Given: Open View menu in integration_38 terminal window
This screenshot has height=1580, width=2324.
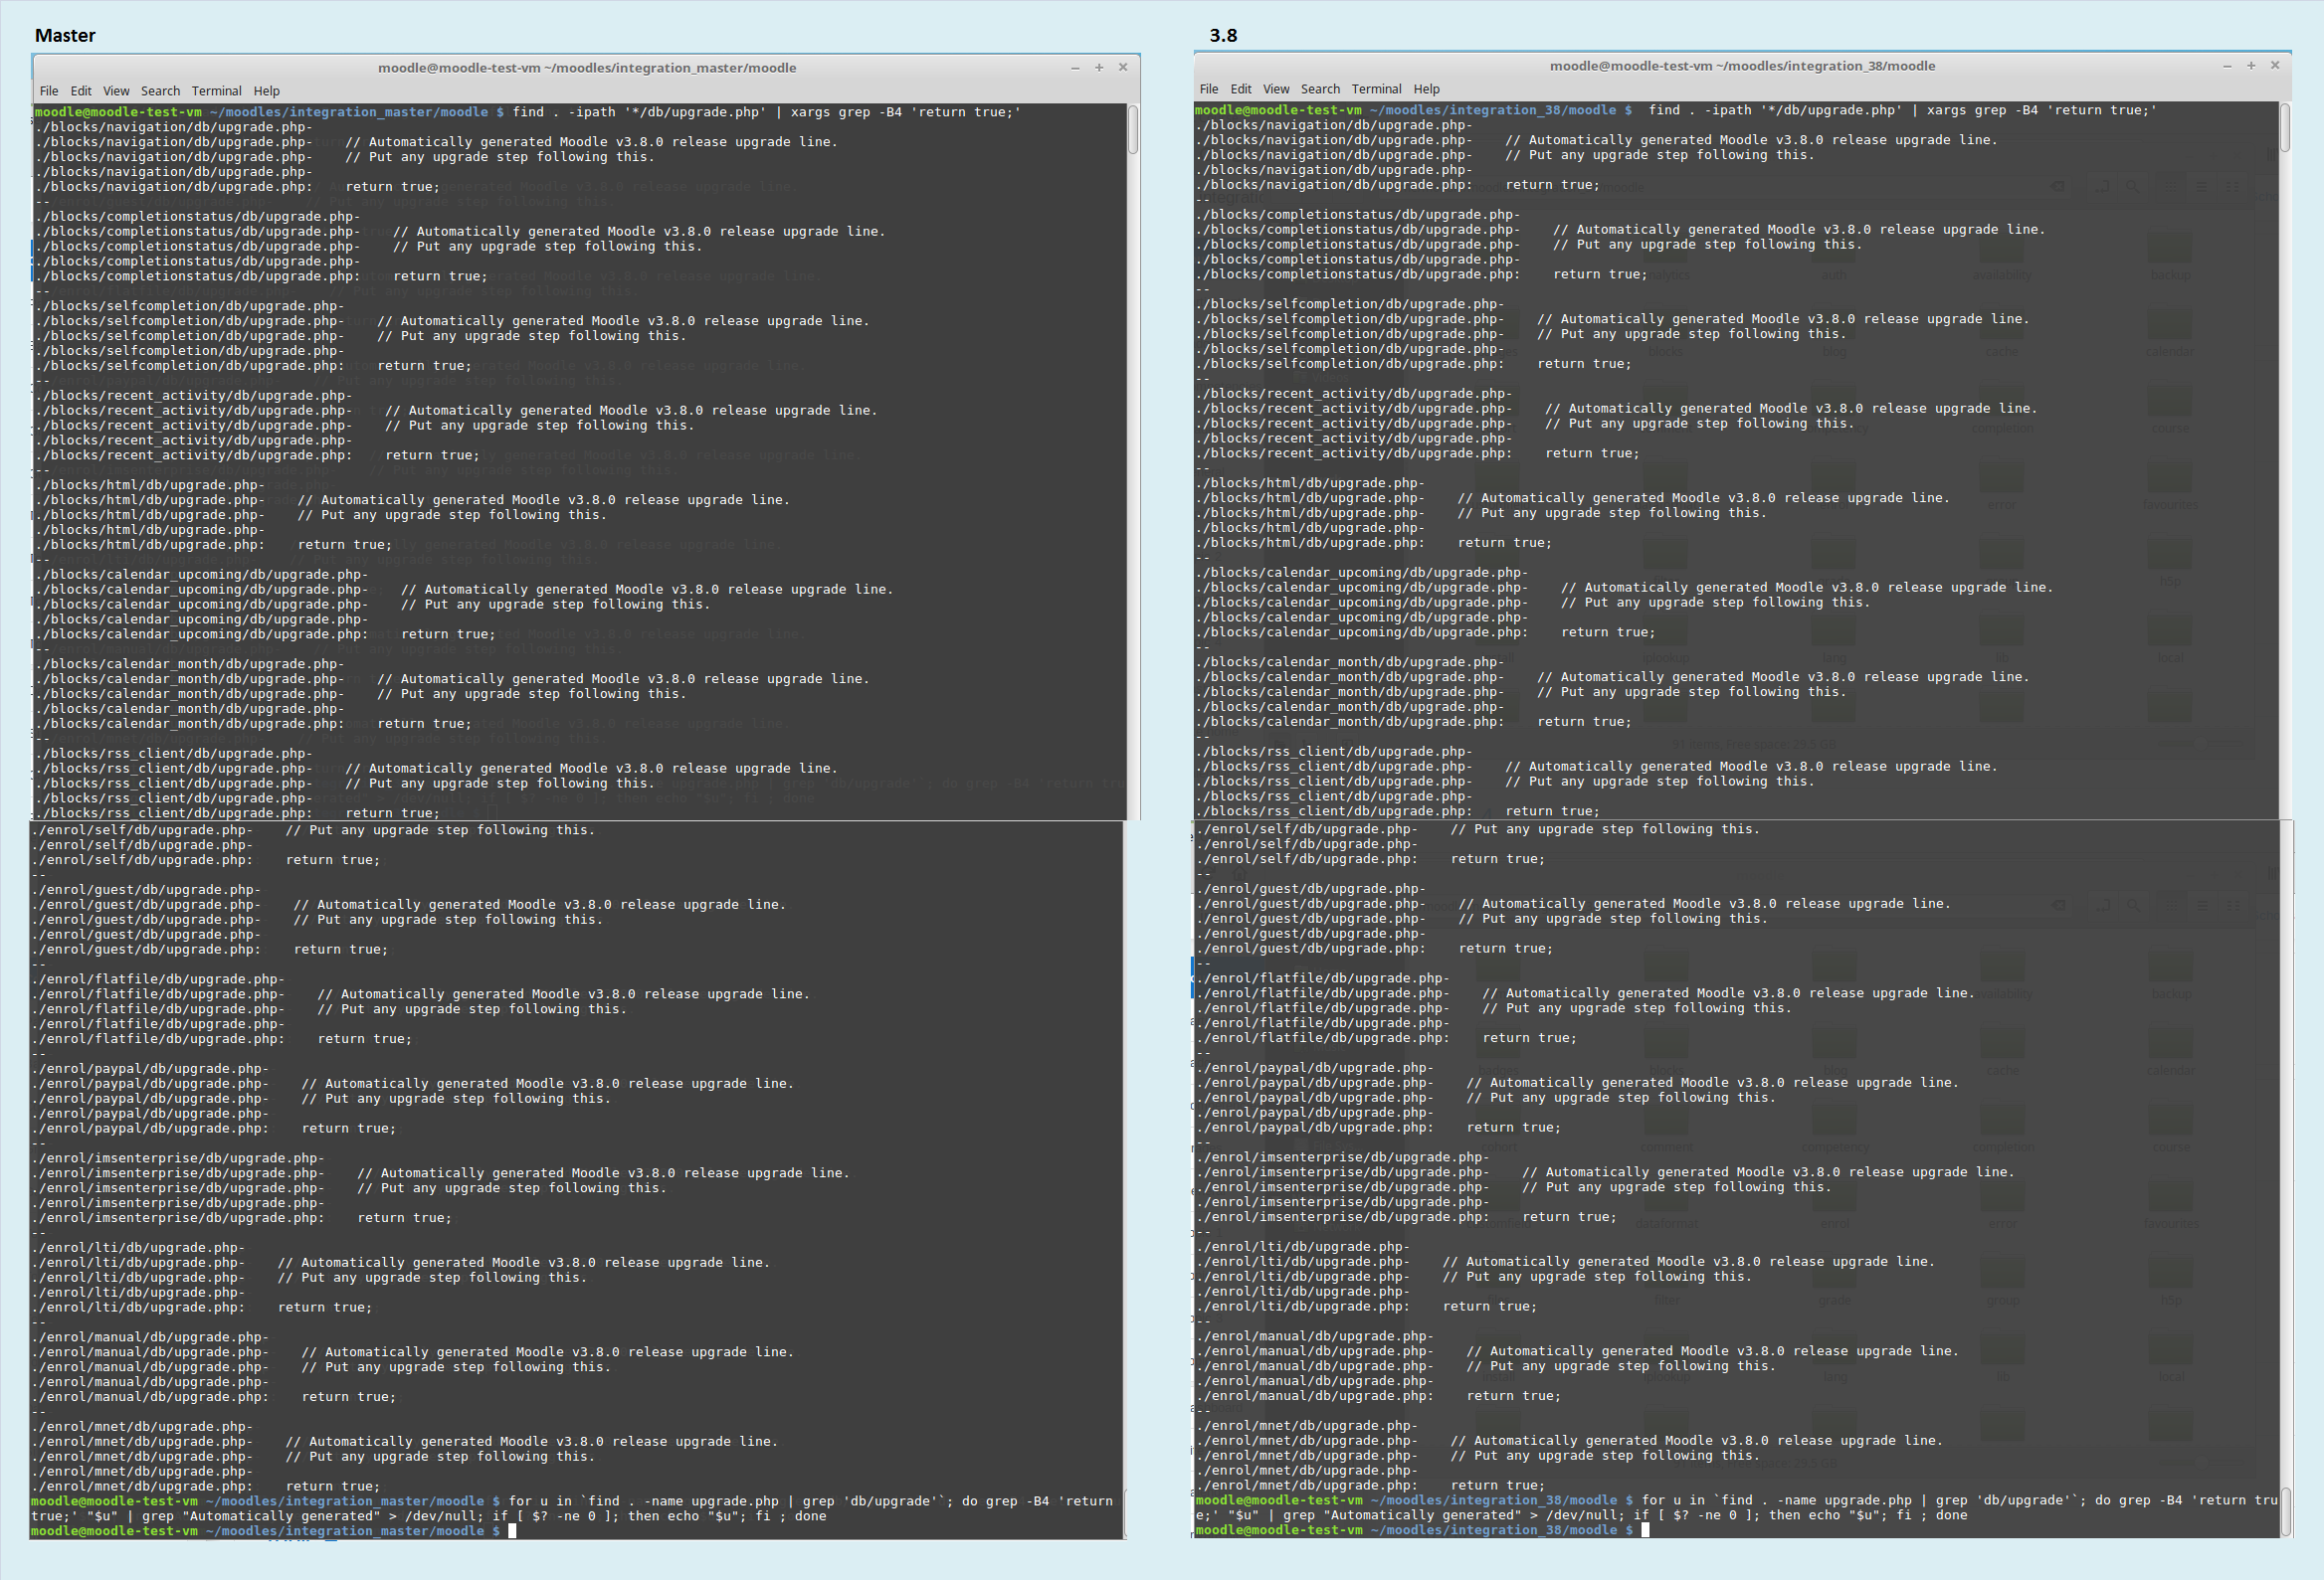Looking at the screenshot, I should (x=1276, y=88).
